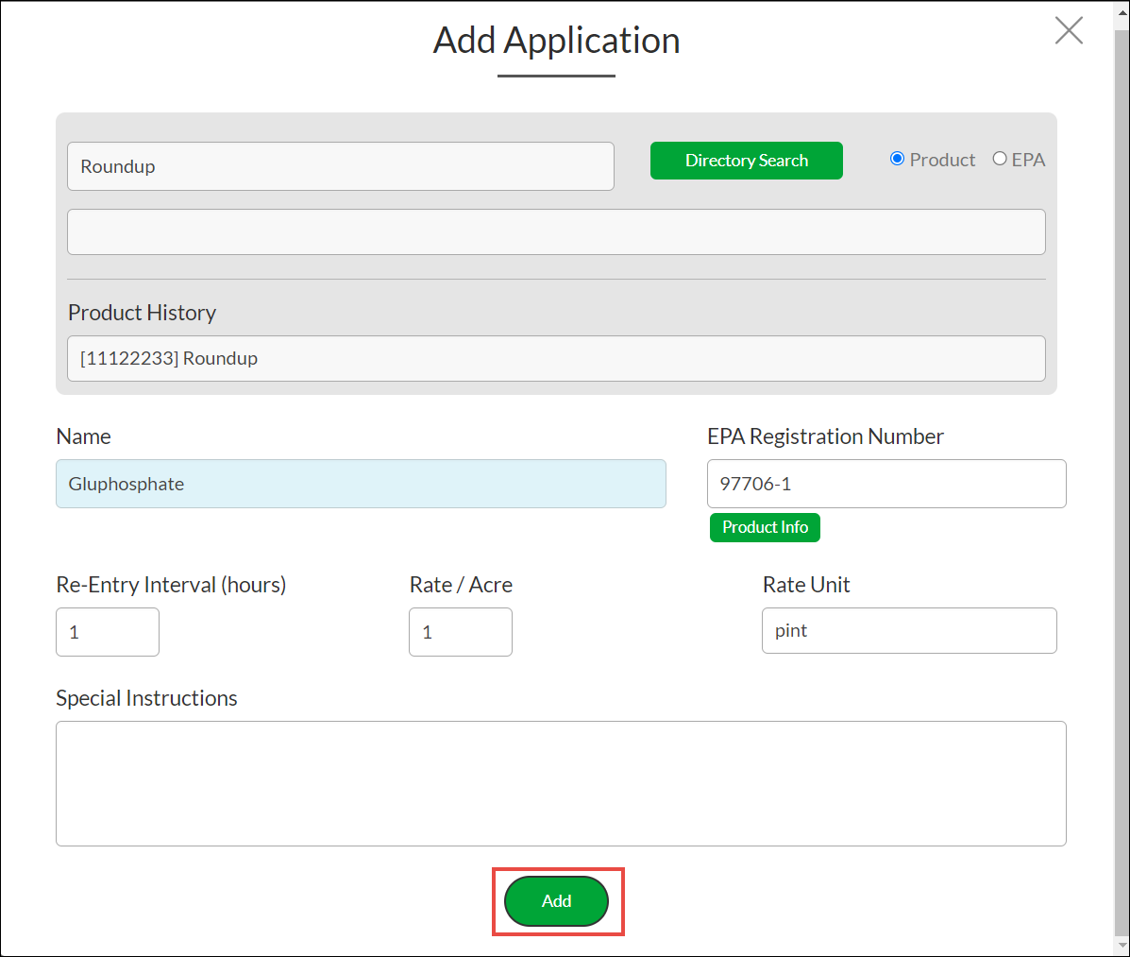This screenshot has height=957, width=1130.
Task: Click the EPA Registration Number label
Action: [x=825, y=436]
